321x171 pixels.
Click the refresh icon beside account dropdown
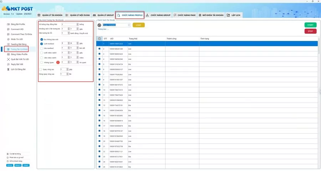click(x=99, y=25)
